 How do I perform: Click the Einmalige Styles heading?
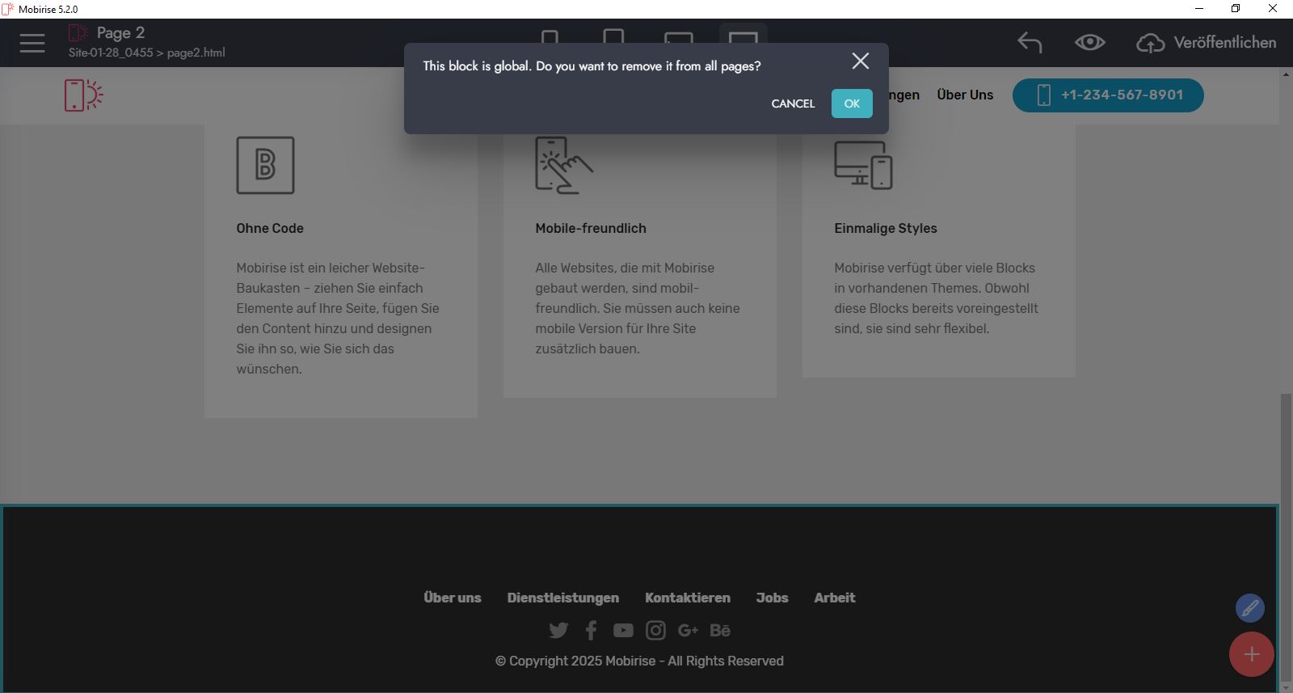[x=886, y=228]
